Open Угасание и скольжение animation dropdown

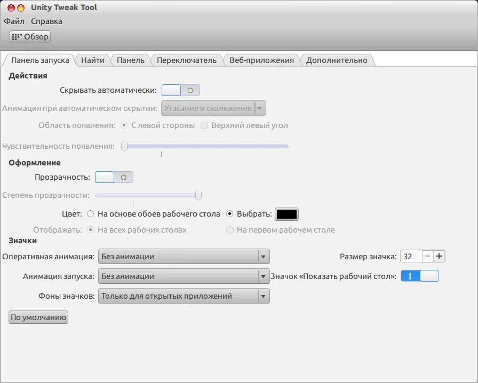(x=213, y=108)
